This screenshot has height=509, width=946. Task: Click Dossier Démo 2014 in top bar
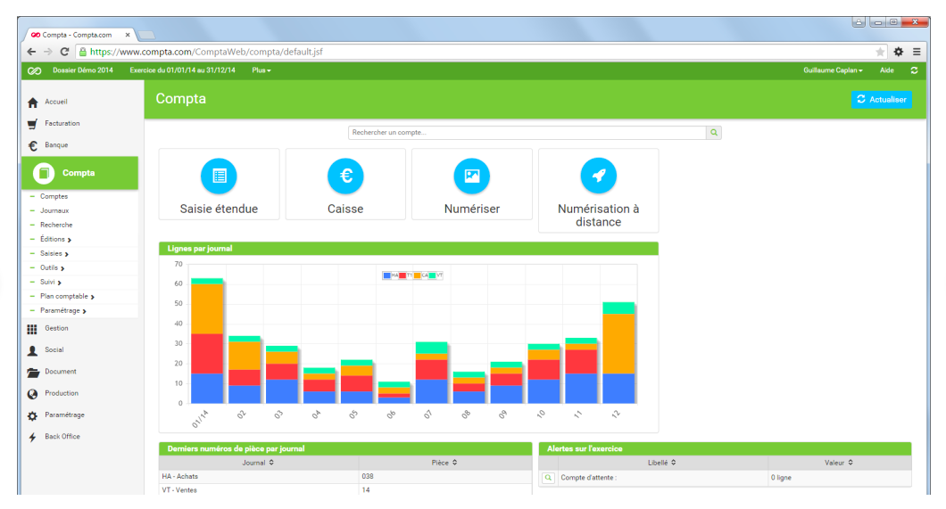[x=83, y=70]
